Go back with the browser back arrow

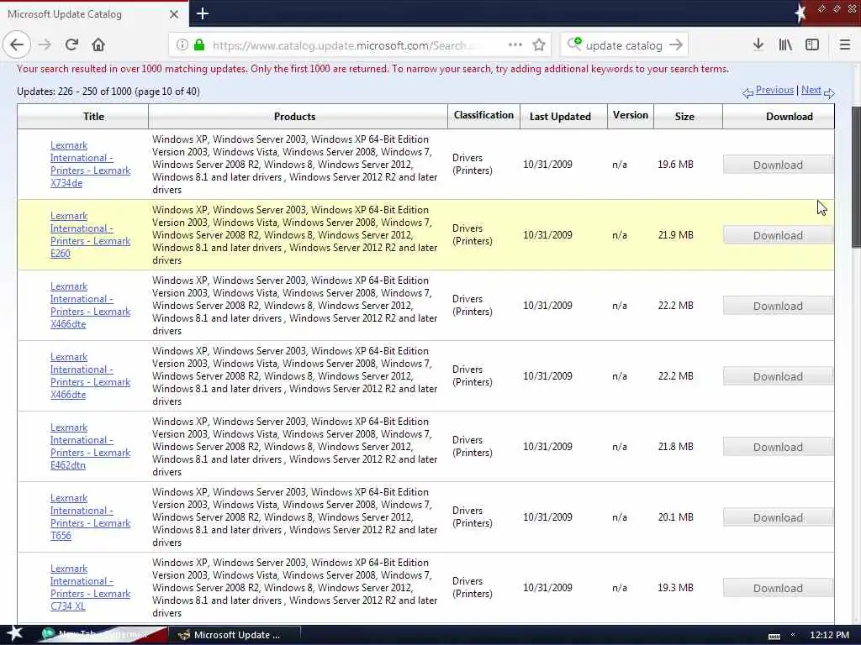click(x=17, y=45)
